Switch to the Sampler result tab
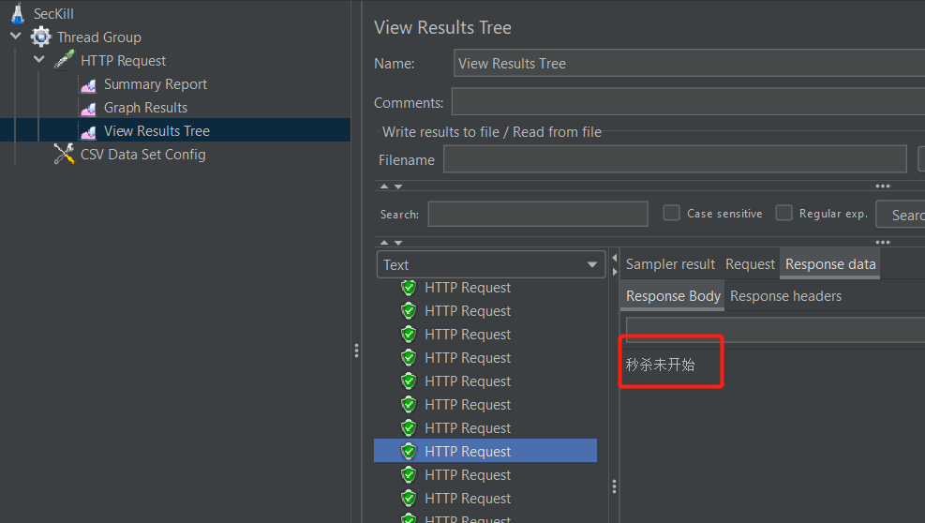925x523 pixels. coord(670,264)
